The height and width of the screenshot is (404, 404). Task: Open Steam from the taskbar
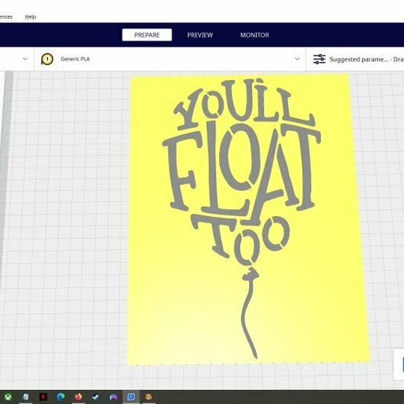coord(96,397)
